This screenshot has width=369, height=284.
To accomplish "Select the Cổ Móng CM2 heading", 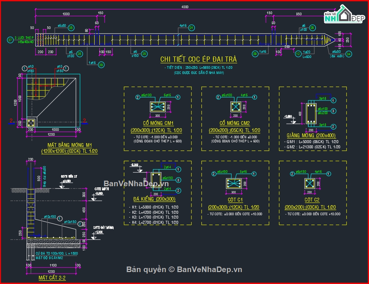I will coord(235,123).
